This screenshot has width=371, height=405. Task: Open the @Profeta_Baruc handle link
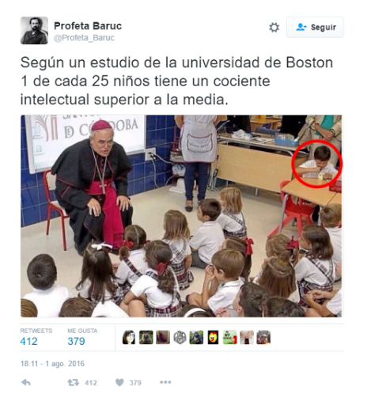pos(84,38)
